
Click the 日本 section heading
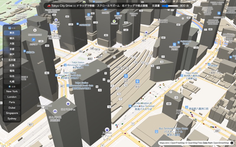12,28
